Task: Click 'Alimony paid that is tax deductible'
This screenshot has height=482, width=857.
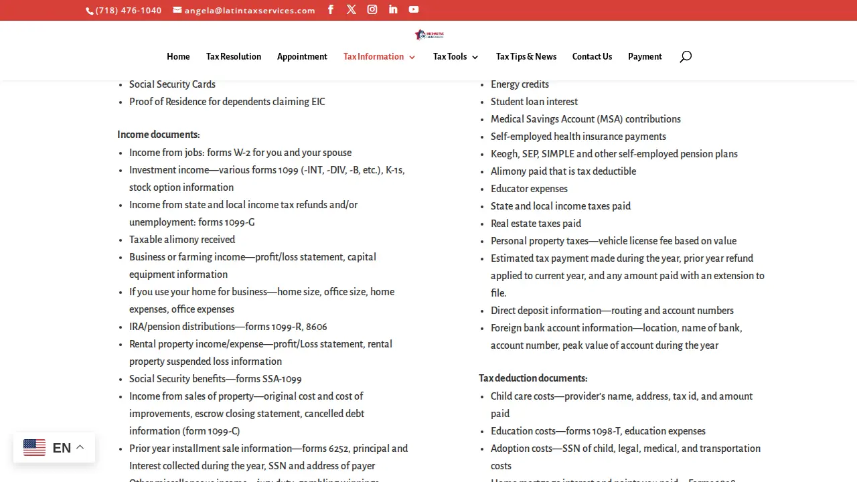Action: coord(563,171)
